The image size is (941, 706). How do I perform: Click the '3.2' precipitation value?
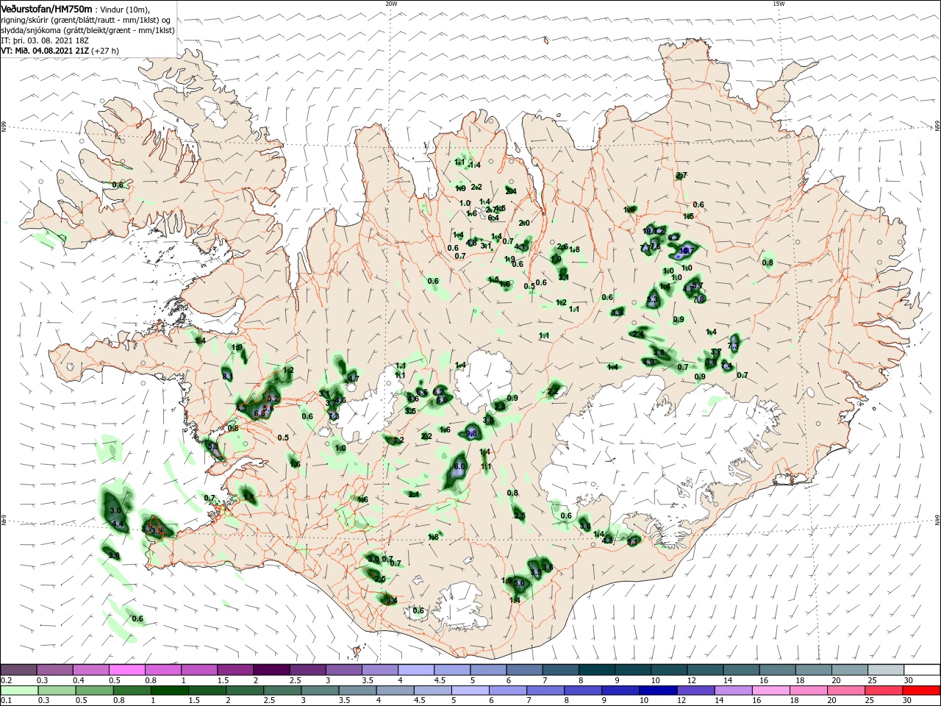tap(398, 440)
